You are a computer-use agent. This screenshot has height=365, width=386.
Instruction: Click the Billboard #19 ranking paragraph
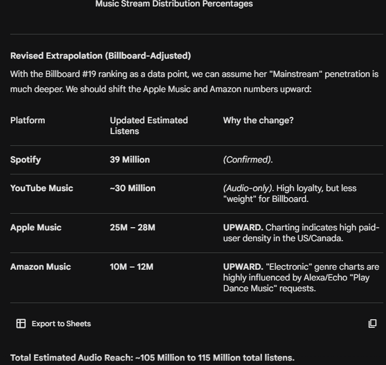pyautogui.click(x=194, y=82)
